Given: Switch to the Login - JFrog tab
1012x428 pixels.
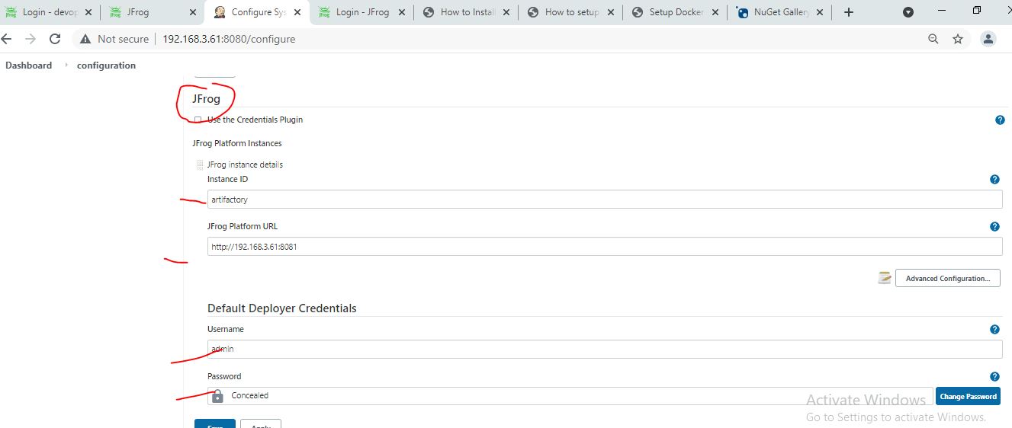Looking at the screenshot, I should 363,12.
